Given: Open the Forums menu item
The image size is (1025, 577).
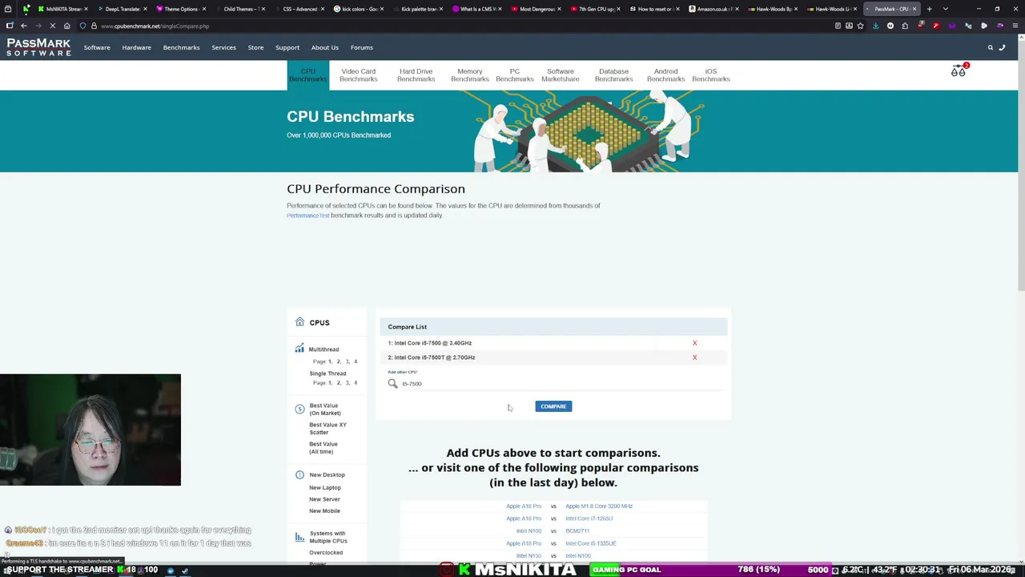Looking at the screenshot, I should coord(361,47).
